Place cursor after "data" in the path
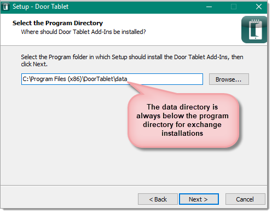272x213 pixels. 128,79
